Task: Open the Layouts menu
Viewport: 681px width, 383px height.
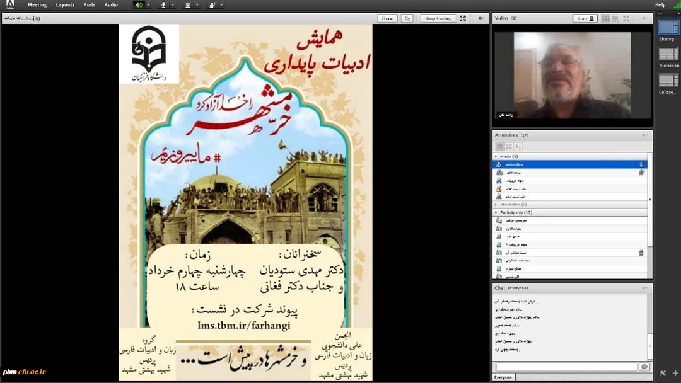Action: 65,5
